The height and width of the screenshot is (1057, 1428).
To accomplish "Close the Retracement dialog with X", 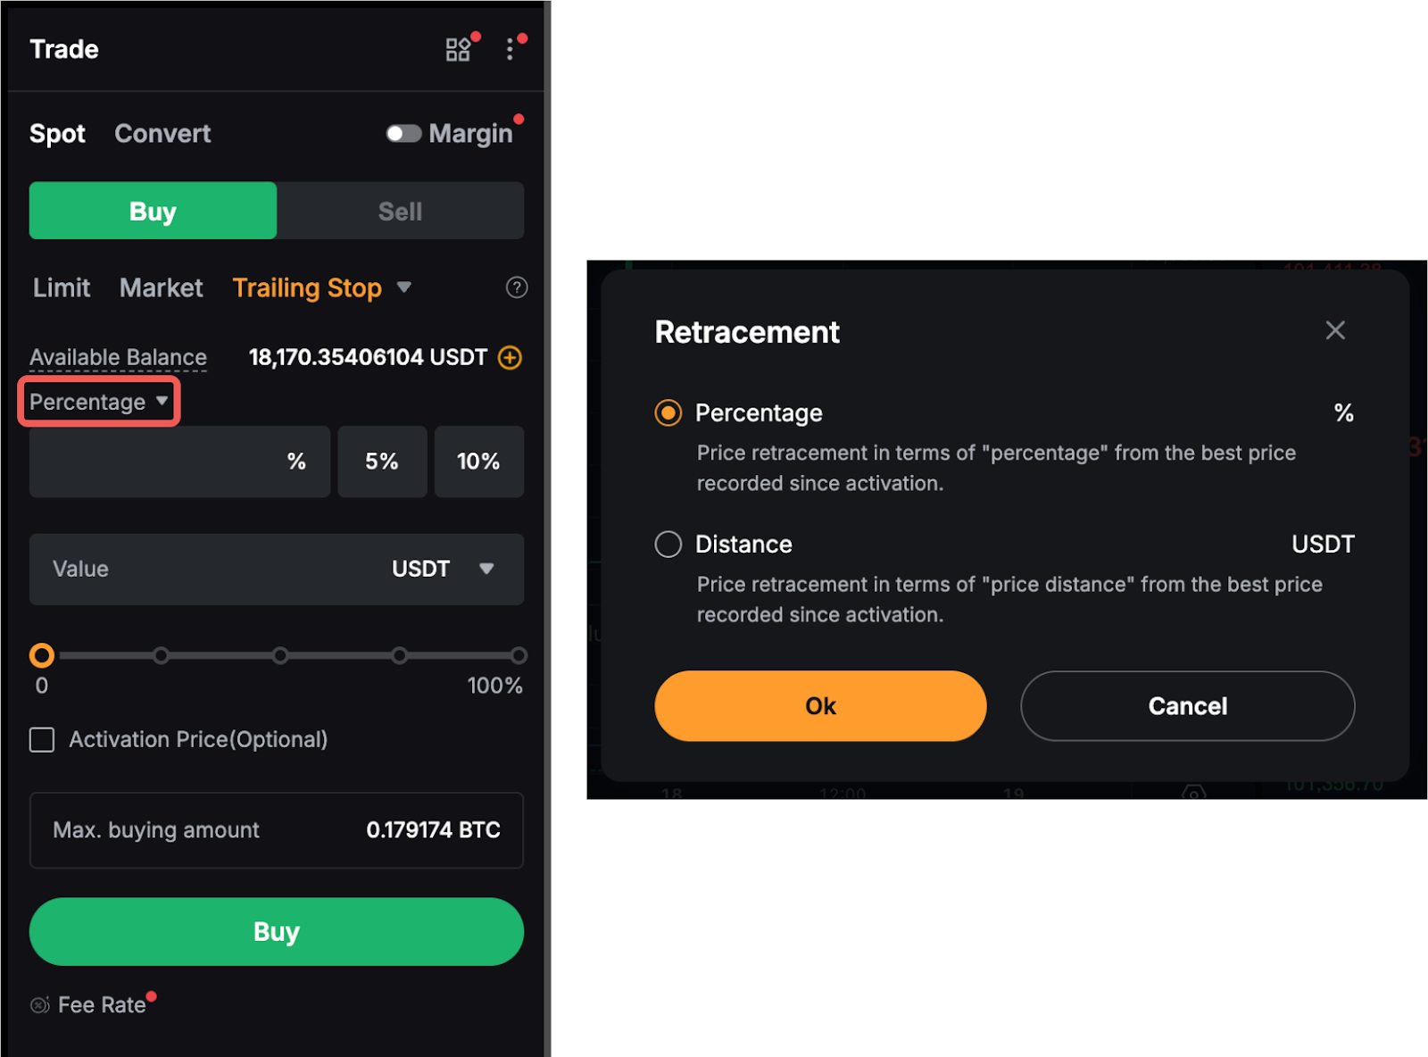I will click(x=1335, y=330).
